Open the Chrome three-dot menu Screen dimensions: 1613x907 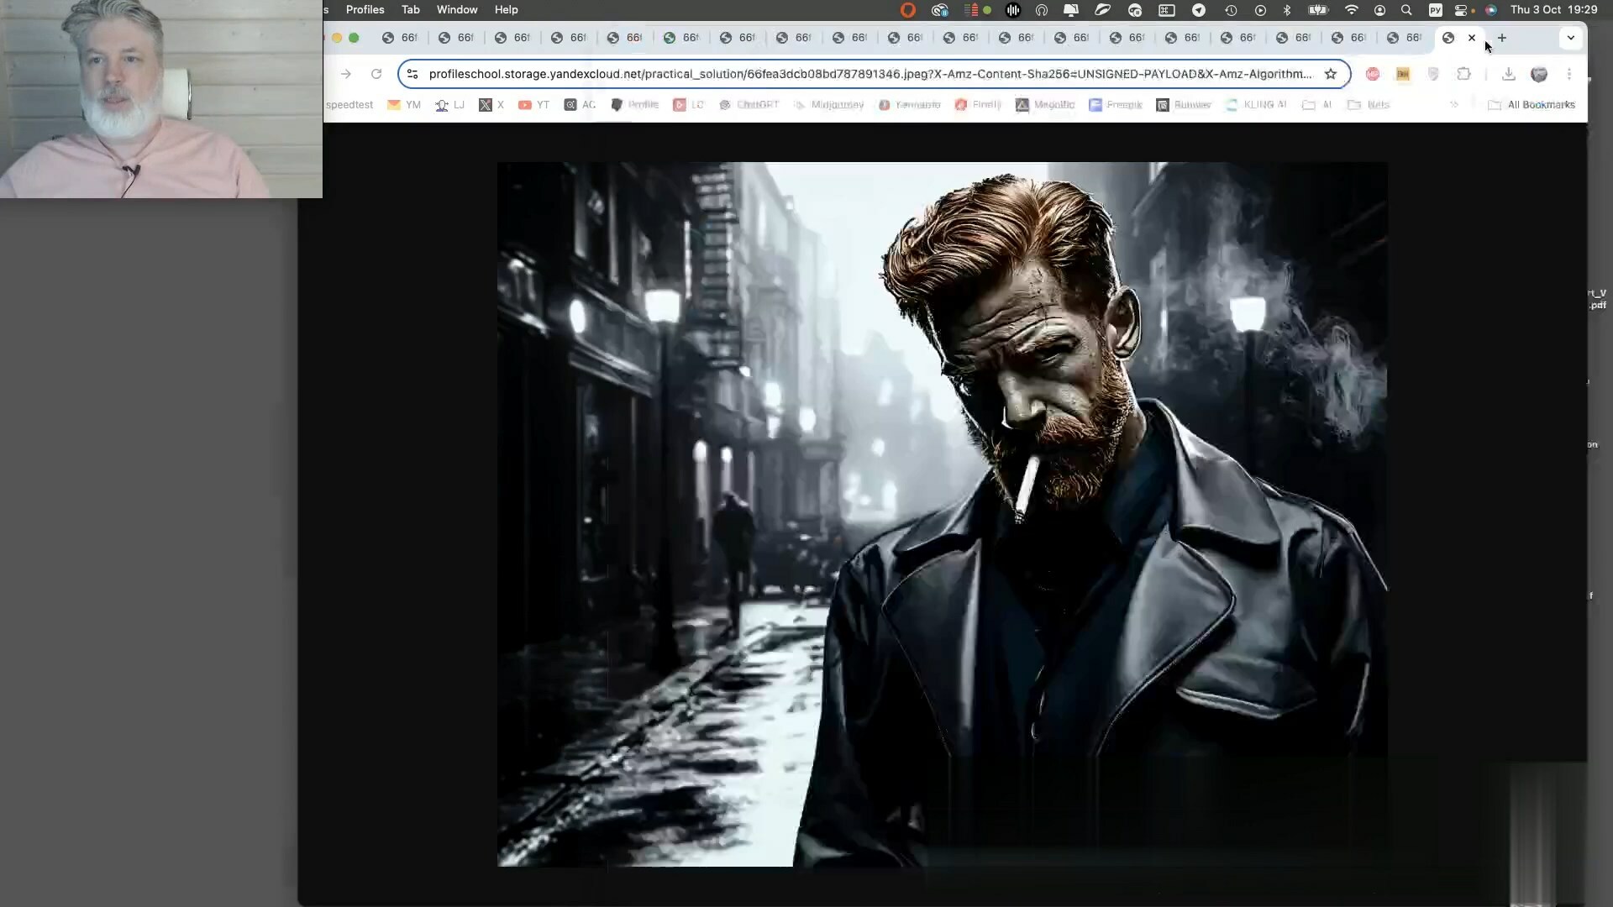[1569, 74]
